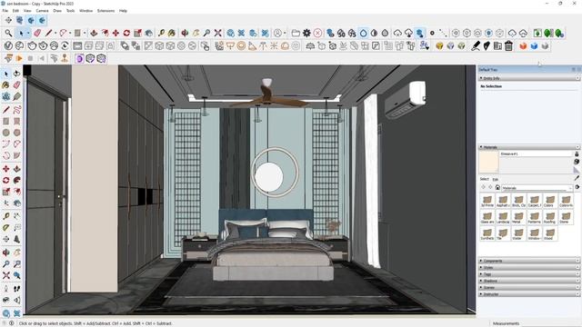The width and height of the screenshot is (582, 327).
Task: Open the Camera menu
Action: click(42, 11)
